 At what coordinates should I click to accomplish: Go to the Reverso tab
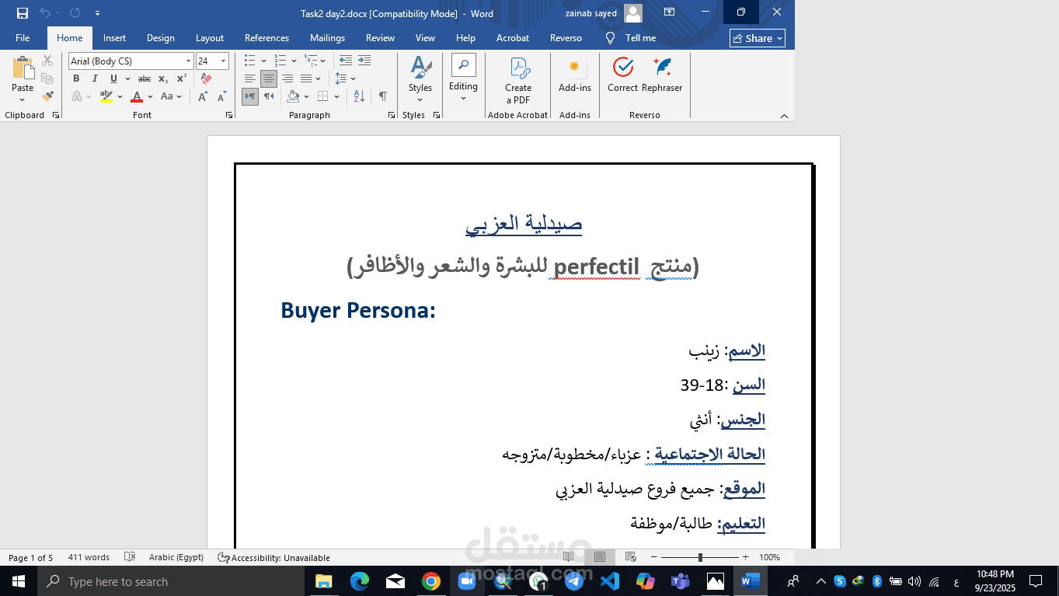[x=566, y=38]
